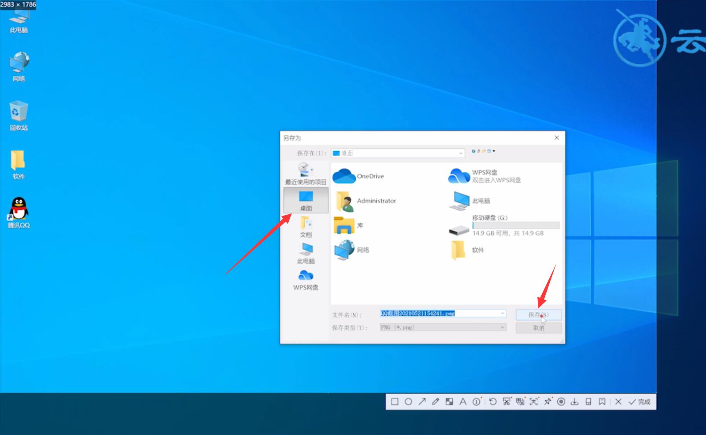Select 回收站 recycle bin desktop icon
Image resolution: width=706 pixels, height=435 pixels.
point(18,116)
